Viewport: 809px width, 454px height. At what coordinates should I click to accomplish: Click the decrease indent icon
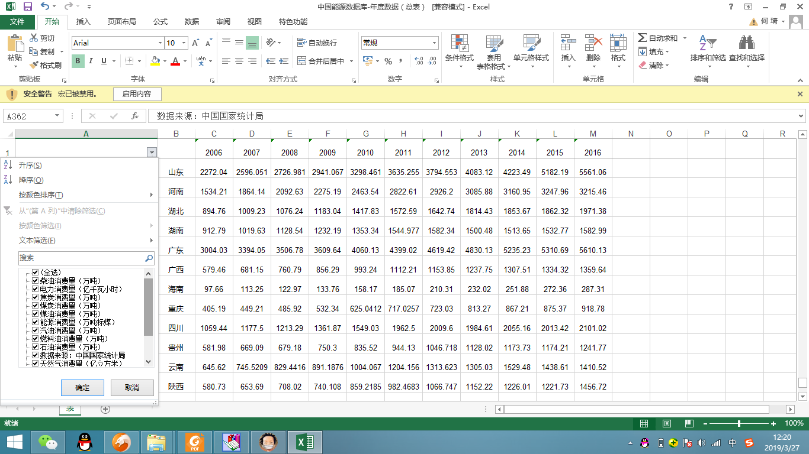click(271, 61)
